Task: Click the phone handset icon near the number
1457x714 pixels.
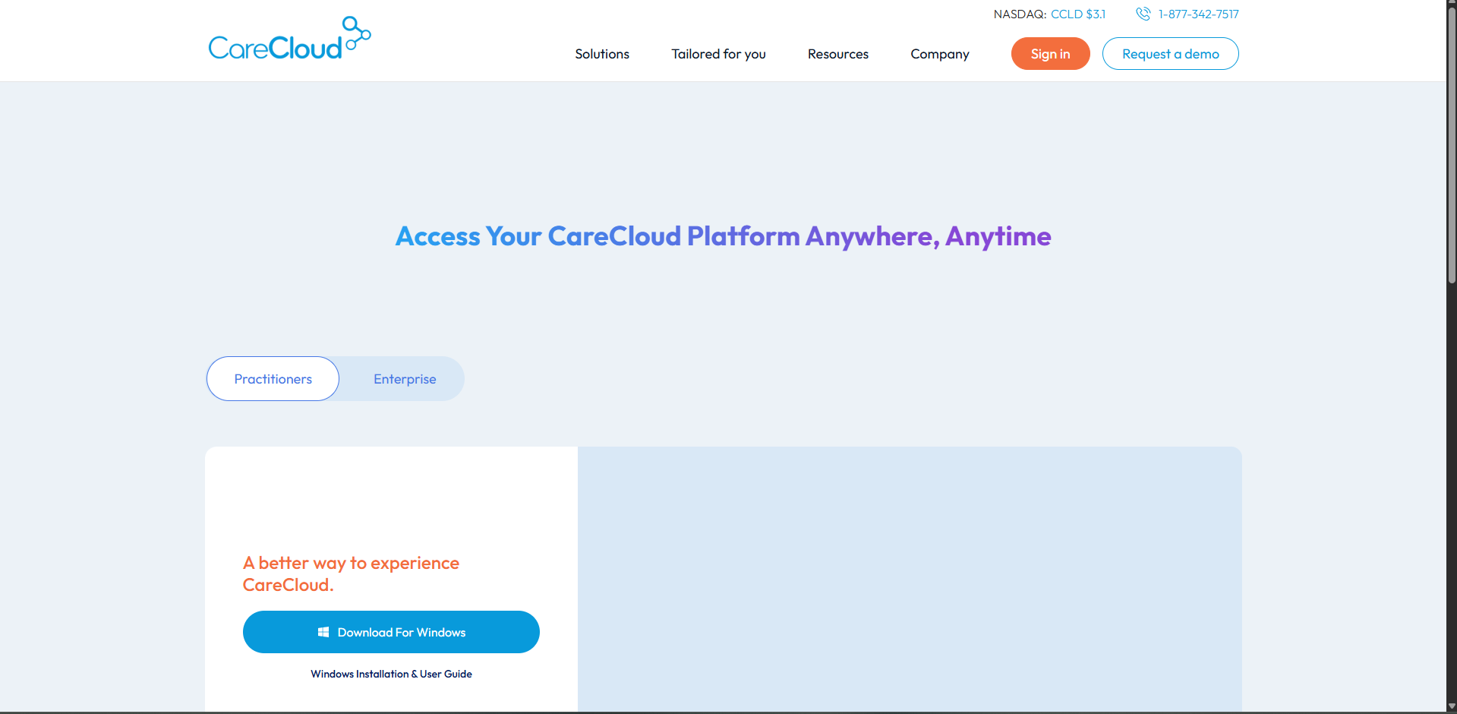Action: click(x=1143, y=14)
